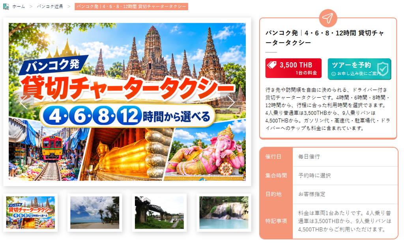
Task: Click the home icon in breadcrumb
Action: tap(6, 6)
